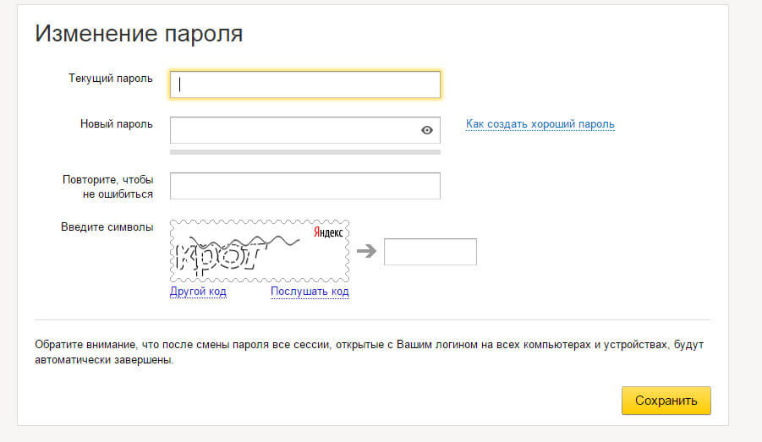Click the Новый пароль label

[116, 124]
